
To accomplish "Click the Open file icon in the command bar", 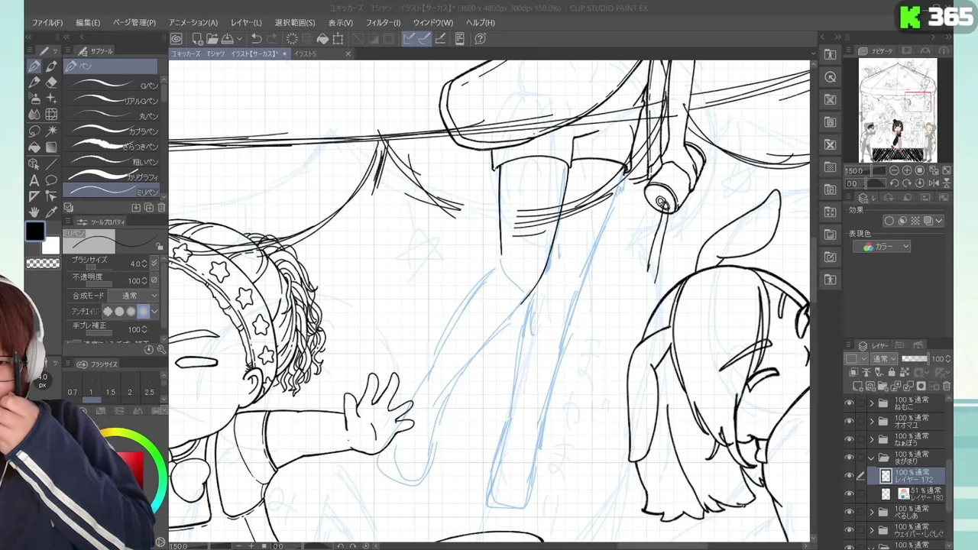I will (x=212, y=38).
